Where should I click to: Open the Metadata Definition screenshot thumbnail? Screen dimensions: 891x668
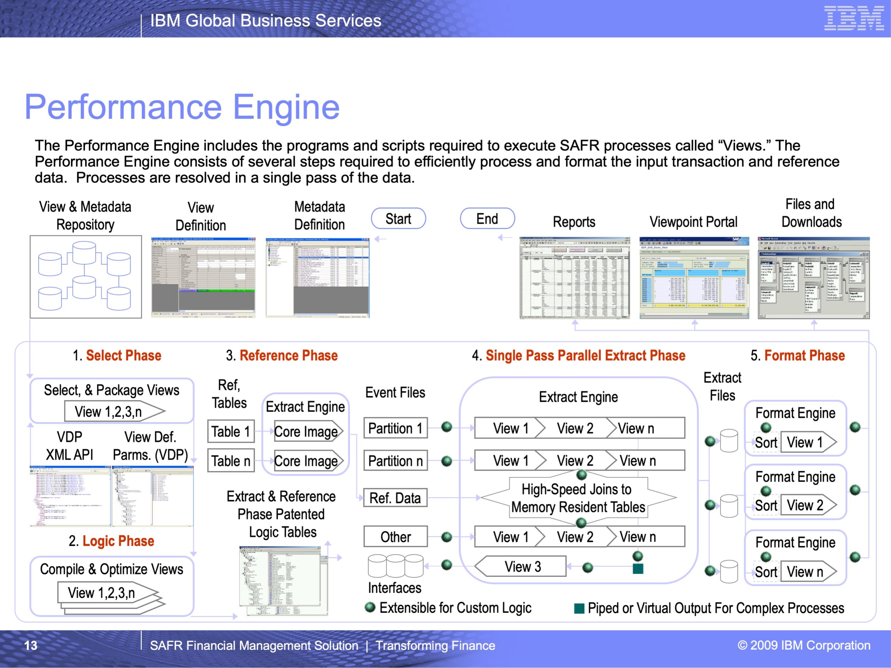pyautogui.click(x=317, y=277)
